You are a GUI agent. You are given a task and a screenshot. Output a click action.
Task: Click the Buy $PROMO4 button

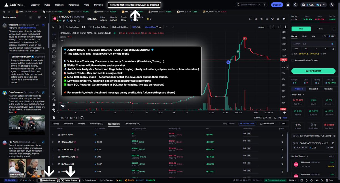click(314, 71)
